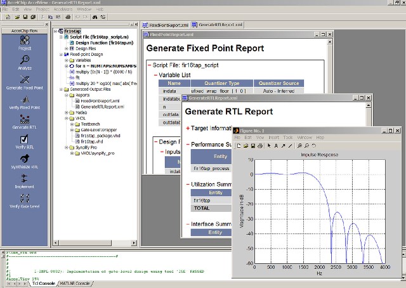Click the fir16tap_process entity cell
The height and width of the screenshot is (288, 406).
[211, 168]
